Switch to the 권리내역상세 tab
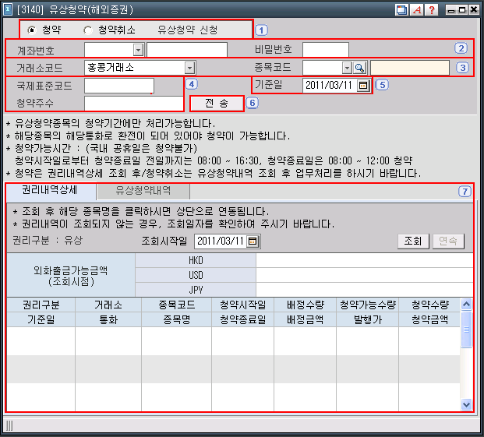484x437 pixels. pos(51,191)
